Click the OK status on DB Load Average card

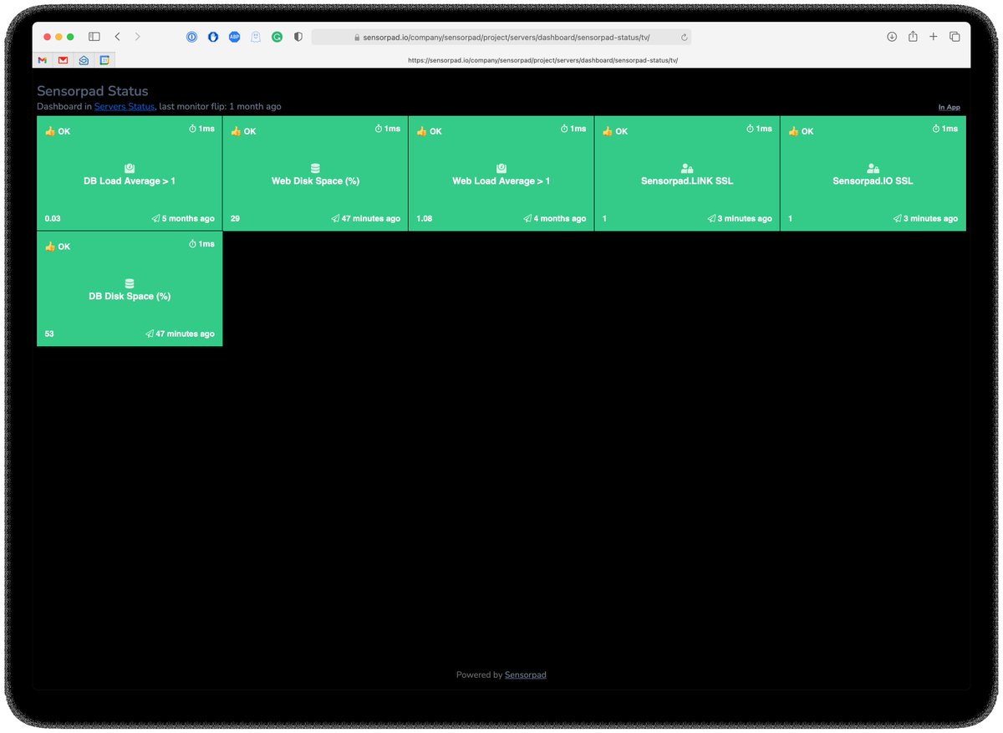[x=58, y=131]
